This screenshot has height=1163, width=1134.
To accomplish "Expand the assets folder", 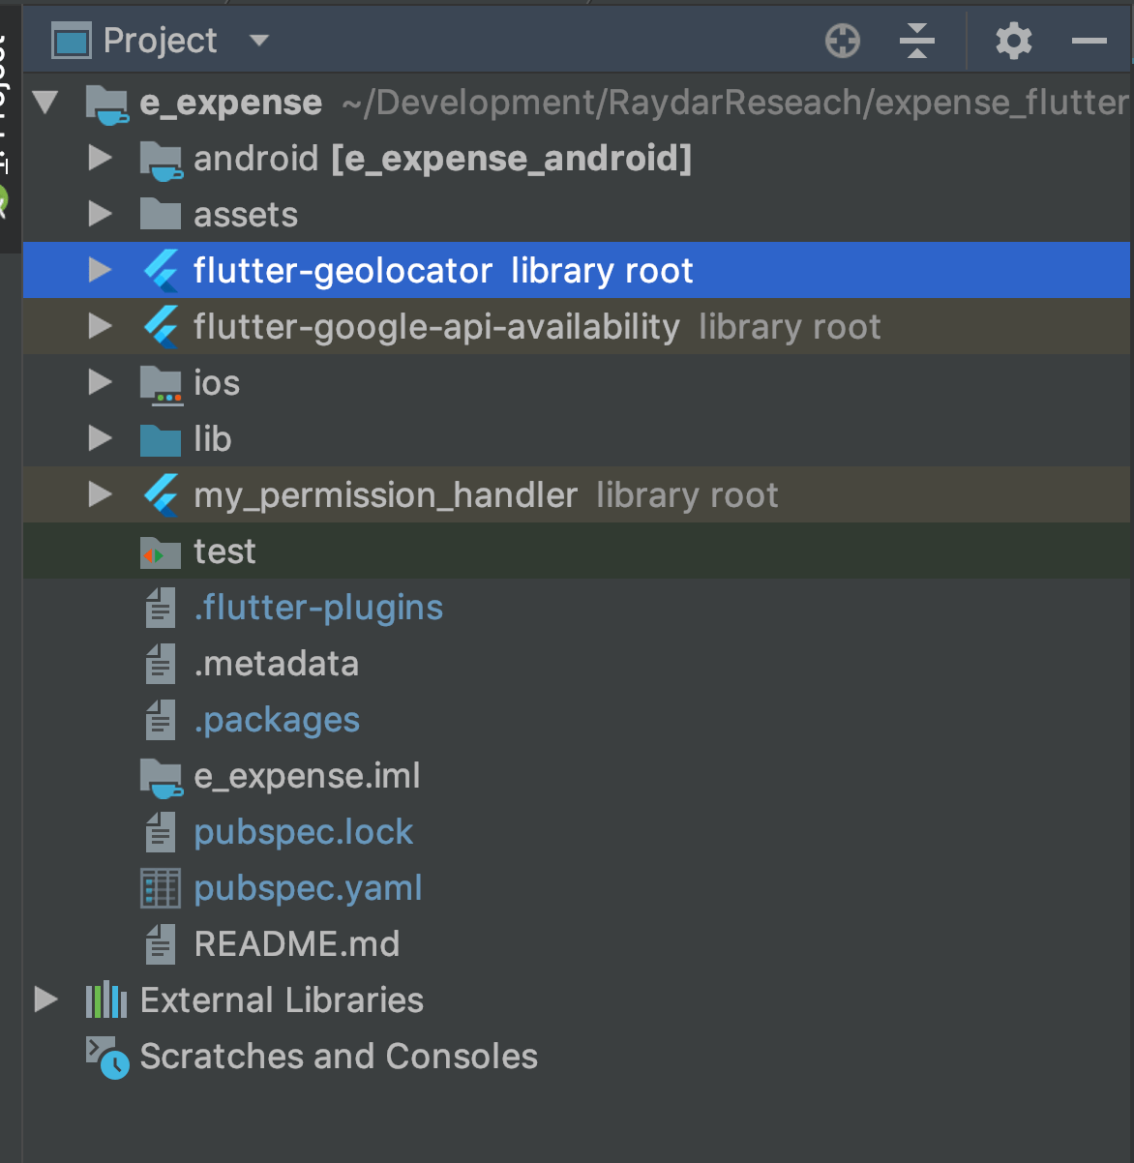I will [99, 214].
